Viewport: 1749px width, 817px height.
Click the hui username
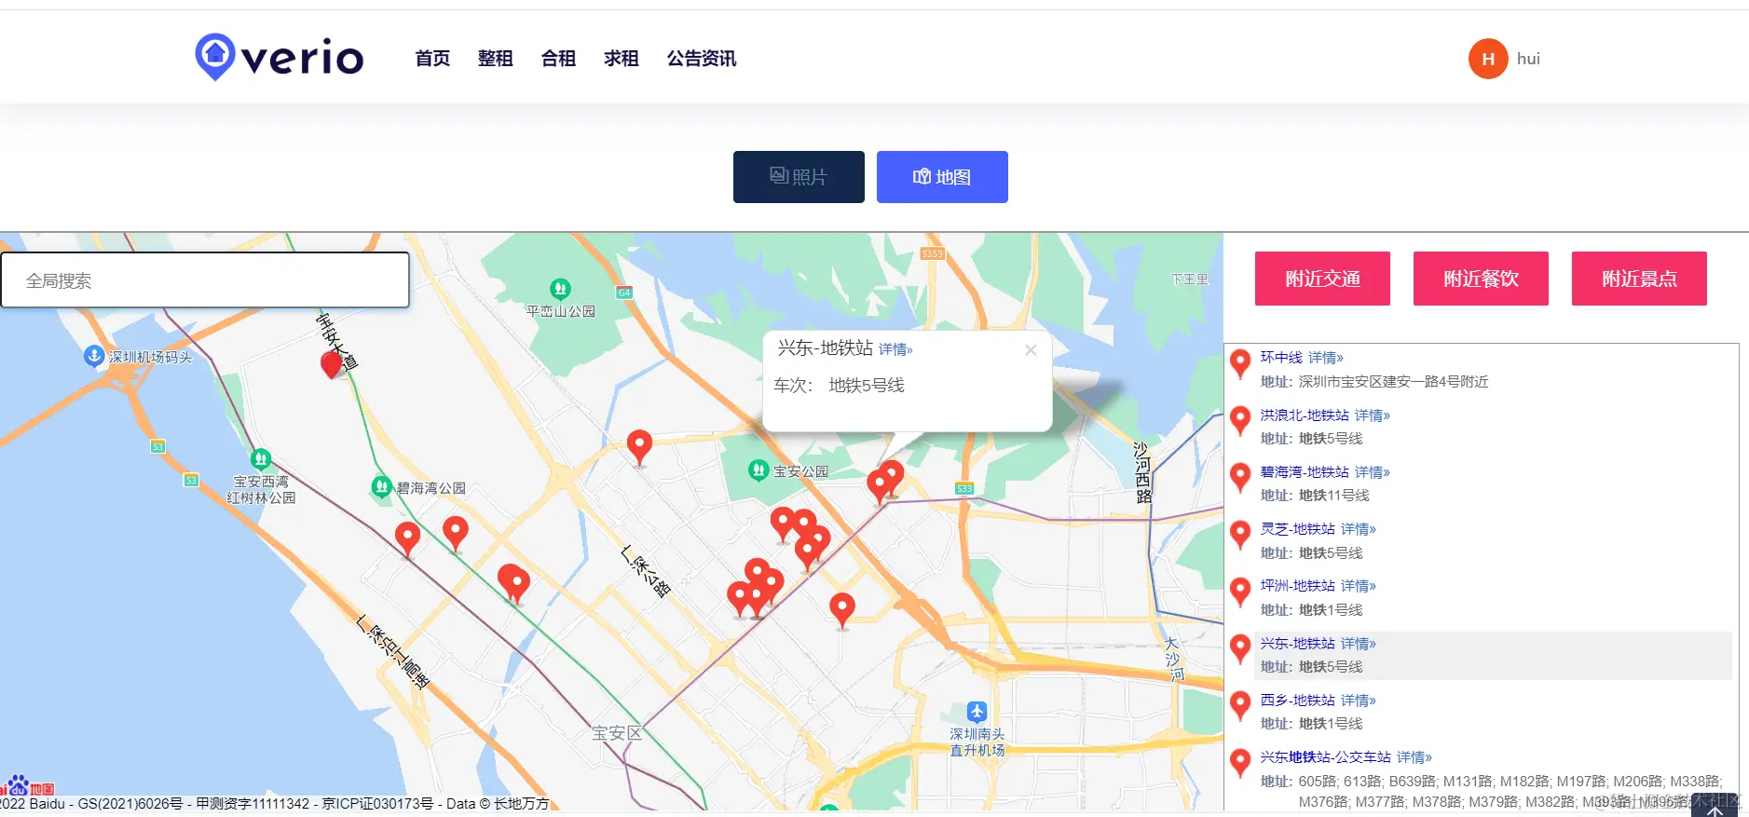pyautogui.click(x=1528, y=59)
